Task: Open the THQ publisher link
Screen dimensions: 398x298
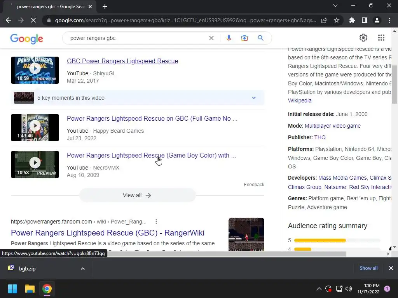Action: click(320, 137)
